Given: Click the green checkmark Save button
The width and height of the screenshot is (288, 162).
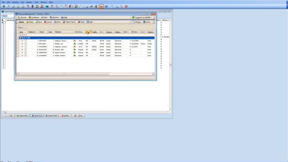Looking at the screenshot, I should (39, 22).
